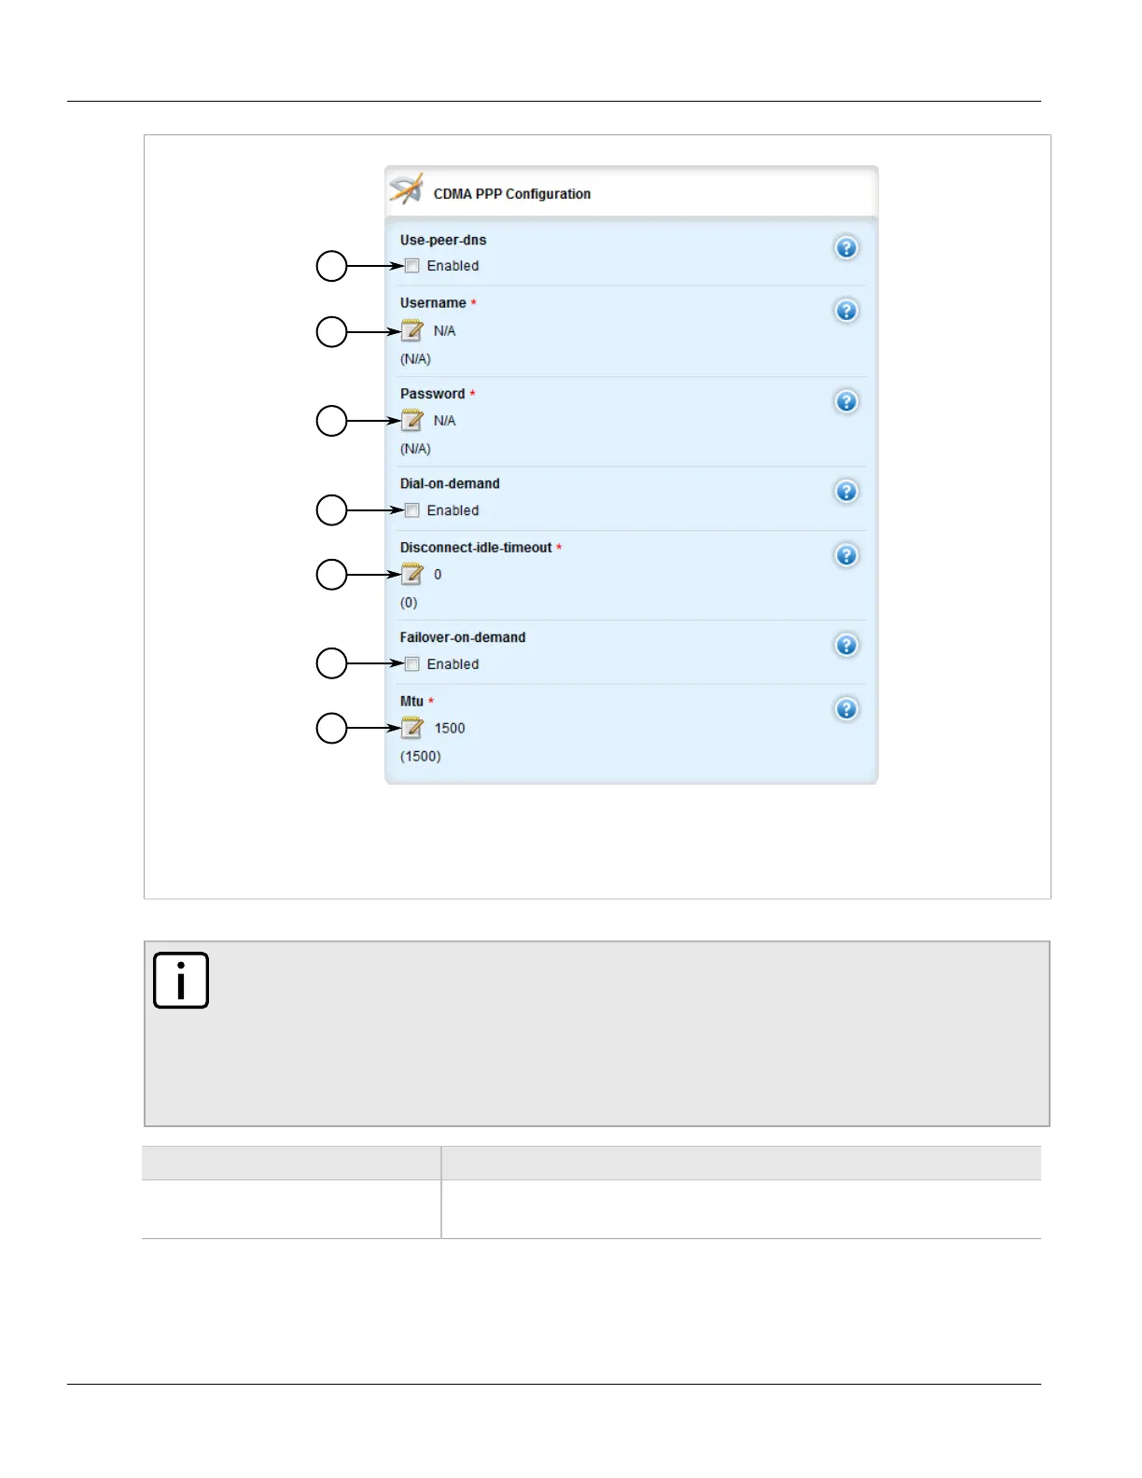Click the Username edit pencil icon
This screenshot has width=1142, height=1478.
pyautogui.click(x=411, y=330)
